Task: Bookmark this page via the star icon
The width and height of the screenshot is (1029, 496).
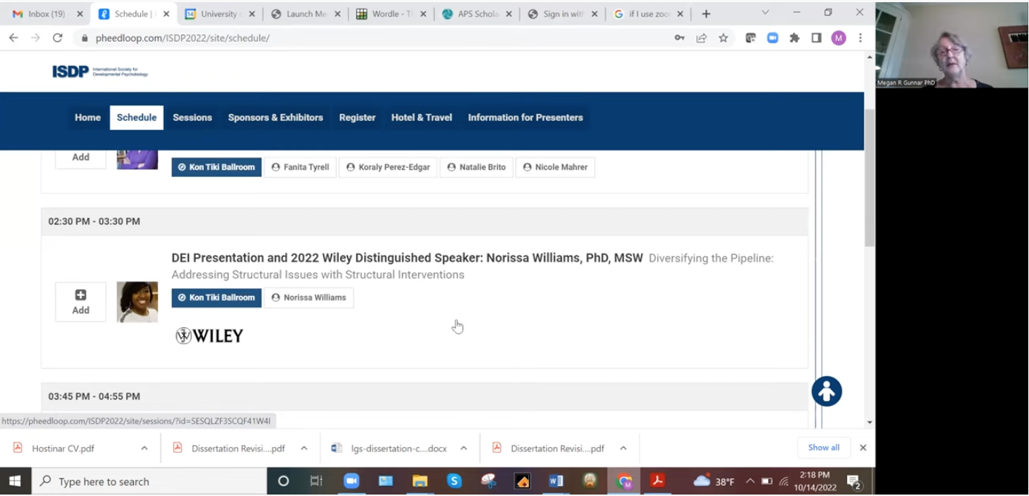Action: [723, 37]
